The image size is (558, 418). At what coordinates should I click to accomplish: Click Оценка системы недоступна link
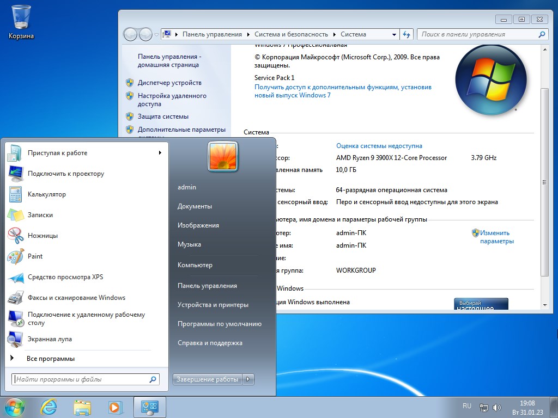click(x=379, y=146)
